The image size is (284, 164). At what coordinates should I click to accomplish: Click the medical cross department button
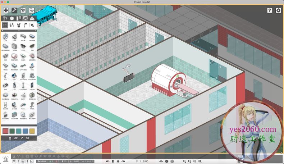point(6,10)
